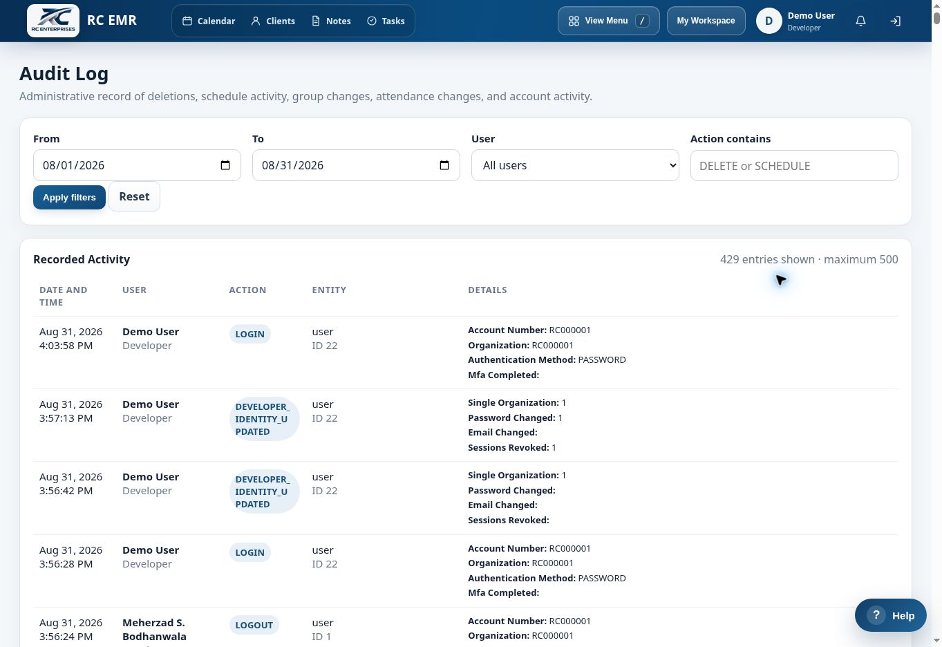Image resolution: width=942 pixels, height=647 pixels.
Task: Open the Tasks navigation item
Action: (x=386, y=21)
